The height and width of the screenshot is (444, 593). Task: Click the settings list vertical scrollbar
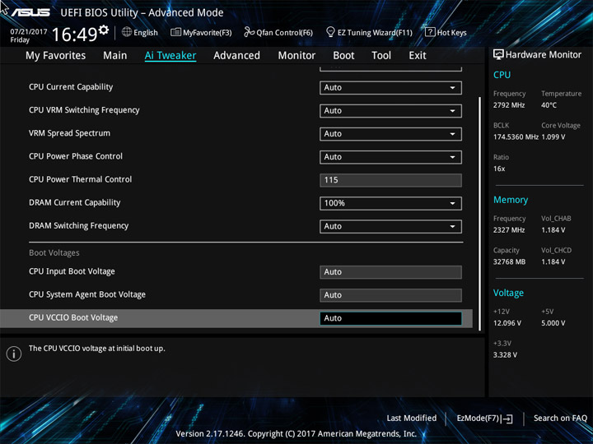point(479,214)
